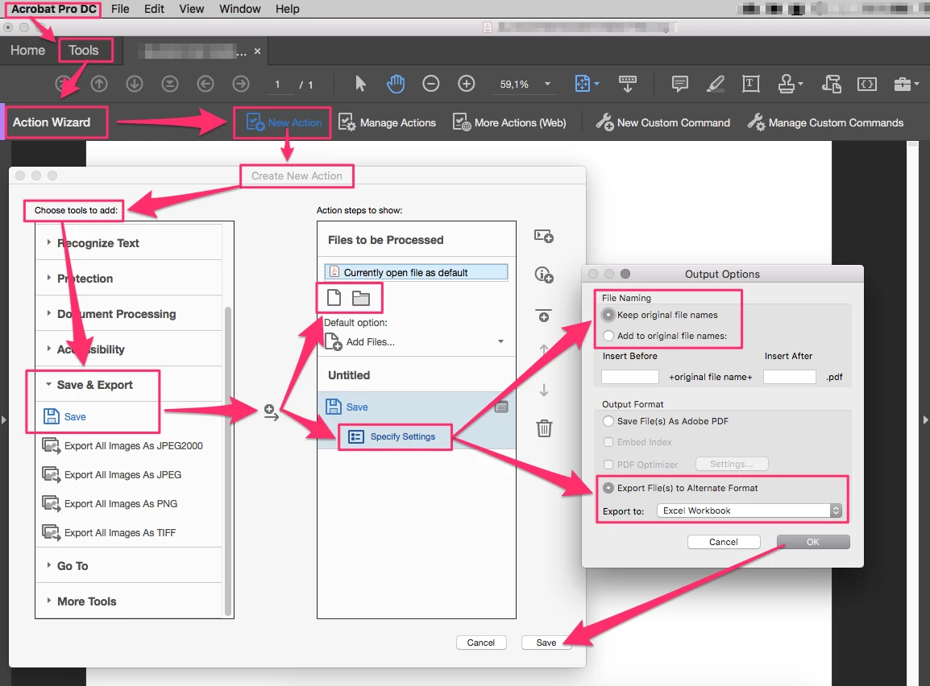Click the send file icon in toolbar
The height and width of the screenshot is (686, 930).
[832, 84]
